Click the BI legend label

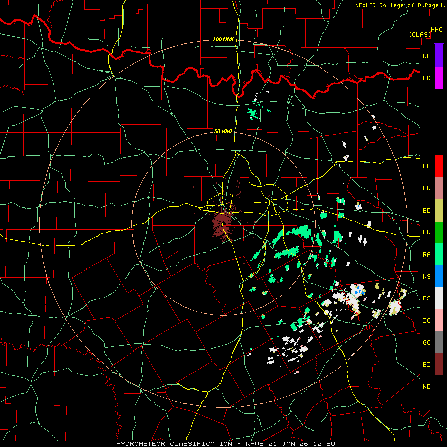426,365
